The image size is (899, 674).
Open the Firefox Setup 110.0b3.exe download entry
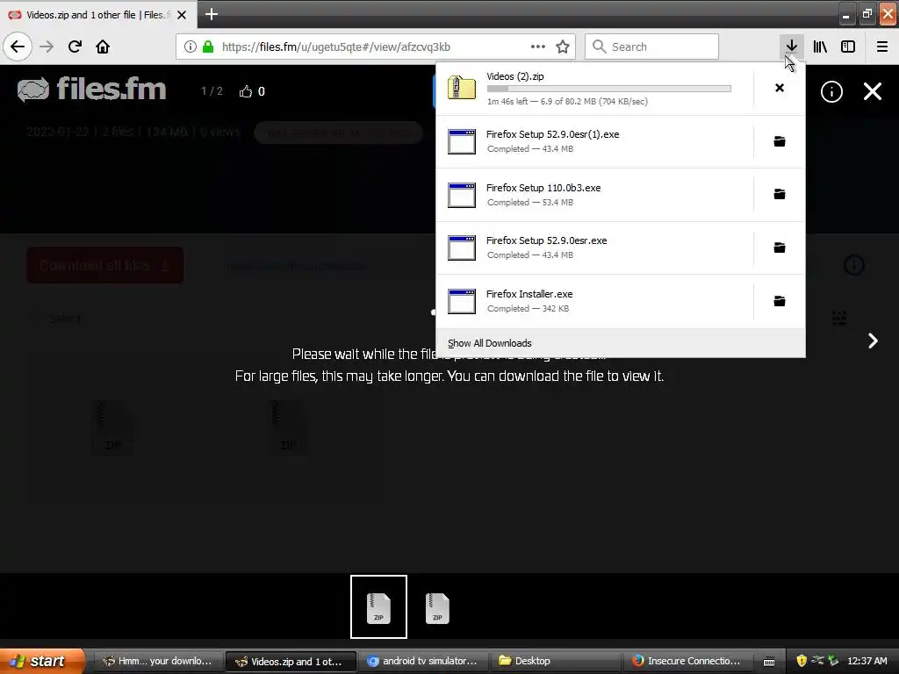point(594,194)
